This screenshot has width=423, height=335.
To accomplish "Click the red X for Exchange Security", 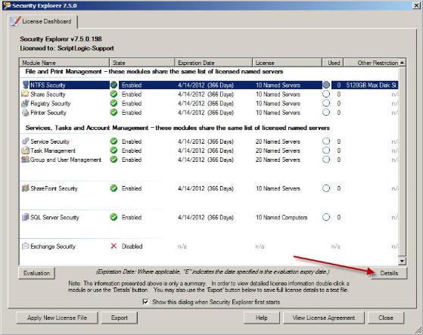I will (x=114, y=246).
